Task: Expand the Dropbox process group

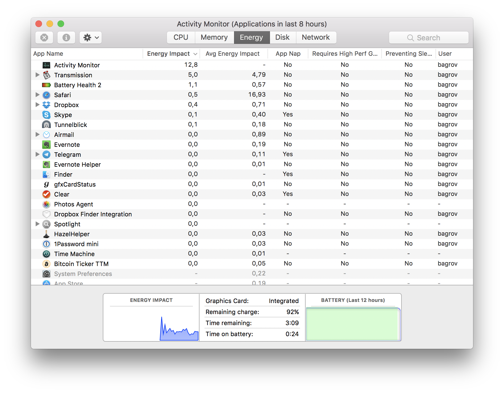Action: coord(38,105)
